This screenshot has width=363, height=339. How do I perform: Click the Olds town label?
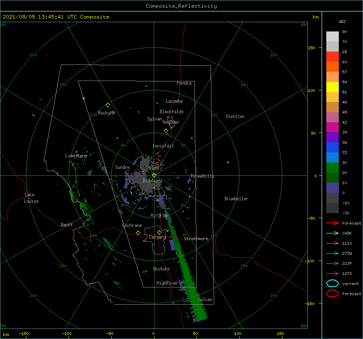point(154,168)
